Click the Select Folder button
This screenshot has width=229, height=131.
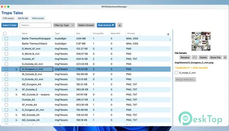[9, 25]
